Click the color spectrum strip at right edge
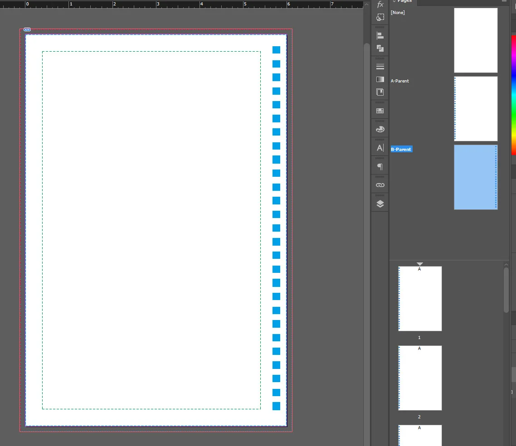This screenshot has height=446, width=516. coord(513,94)
